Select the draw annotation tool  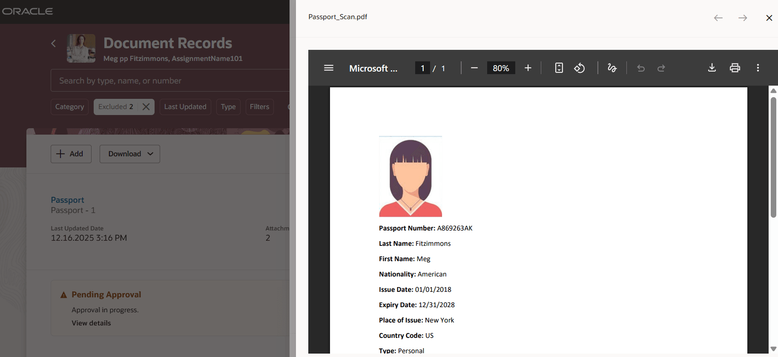pyautogui.click(x=612, y=68)
